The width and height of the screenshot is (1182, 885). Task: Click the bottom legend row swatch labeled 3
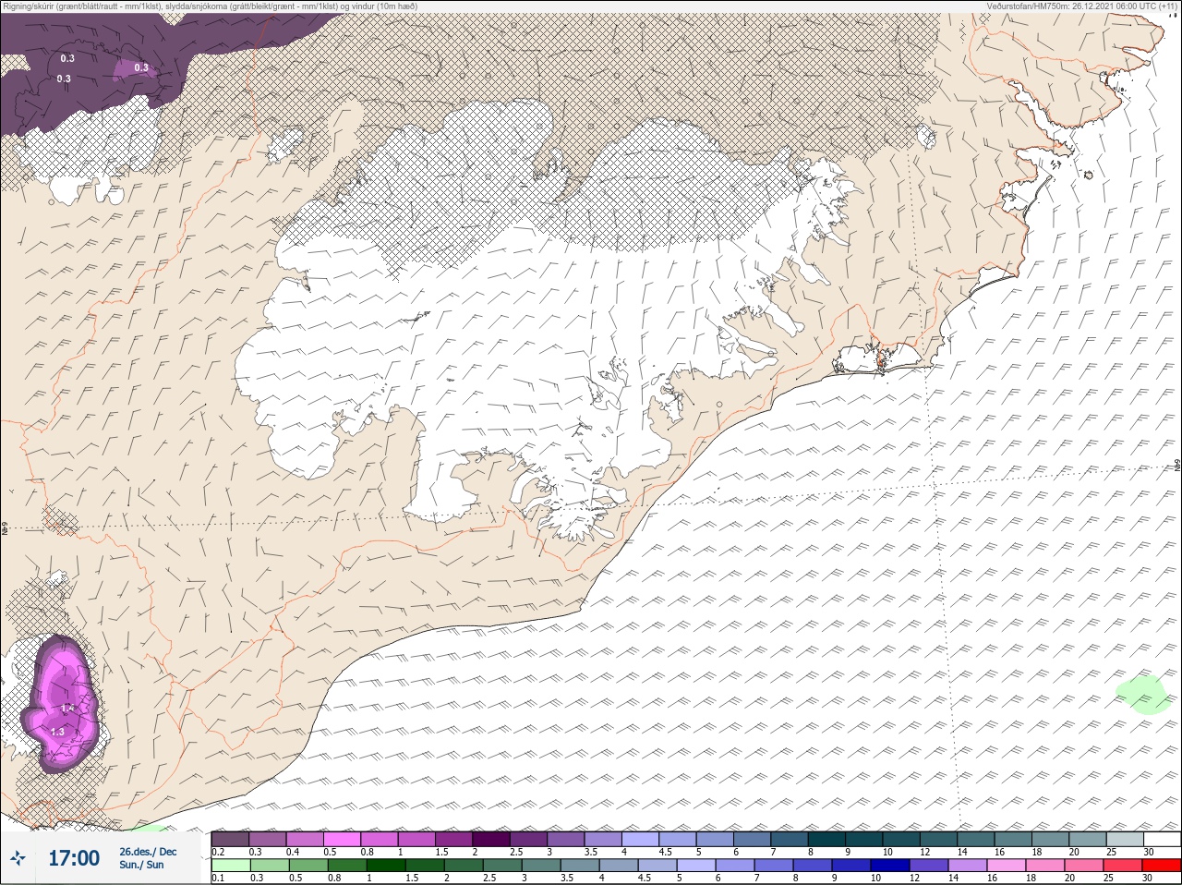click(541, 866)
